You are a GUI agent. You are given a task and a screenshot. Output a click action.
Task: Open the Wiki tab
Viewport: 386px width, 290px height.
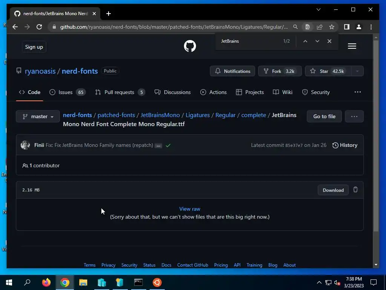(283, 92)
